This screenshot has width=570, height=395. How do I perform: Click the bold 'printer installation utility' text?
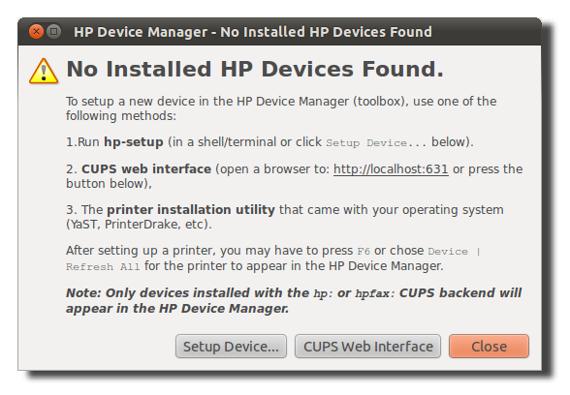pos(191,210)
